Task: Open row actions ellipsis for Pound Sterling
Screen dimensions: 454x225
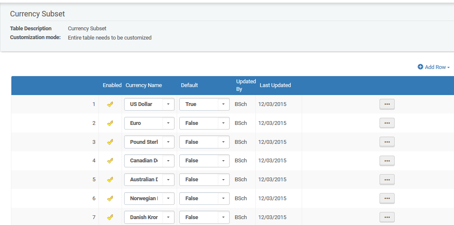Action: click(x=387, y=142)
